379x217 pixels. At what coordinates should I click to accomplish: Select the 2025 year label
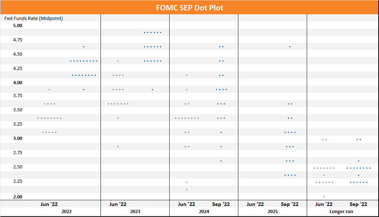(273, 211)
